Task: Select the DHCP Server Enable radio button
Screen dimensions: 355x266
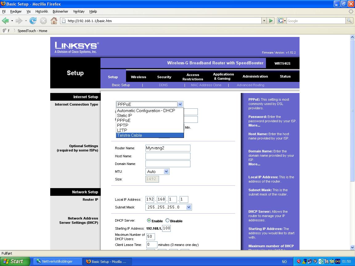Action: click(149, 220)
